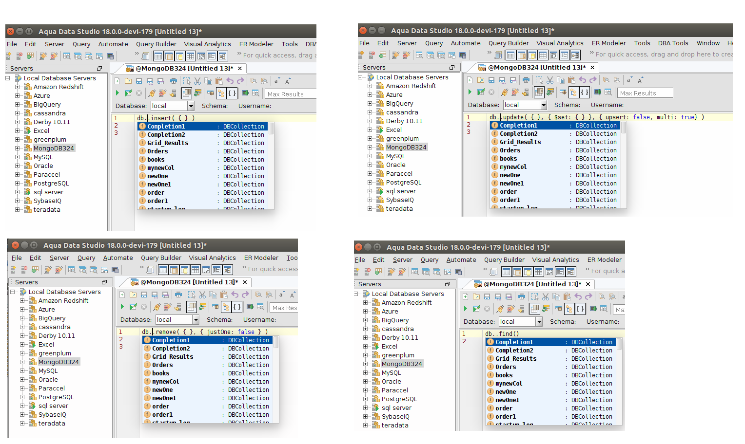Image resolution: width=745 pixels, height=444 pixels.
Task: Click the Open file icon in the db.find window
Action: 476,296
